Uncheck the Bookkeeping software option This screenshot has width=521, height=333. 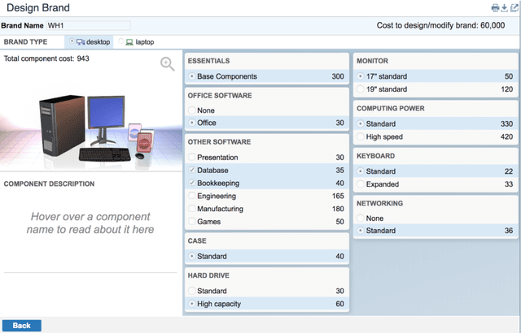click(x=191, y=184)
